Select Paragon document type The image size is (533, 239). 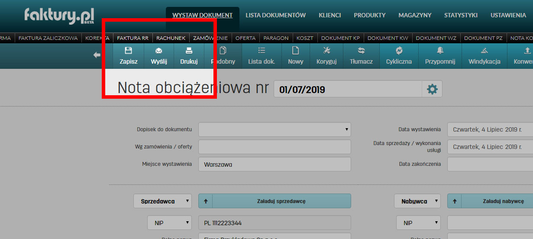[x=276, y=38]
